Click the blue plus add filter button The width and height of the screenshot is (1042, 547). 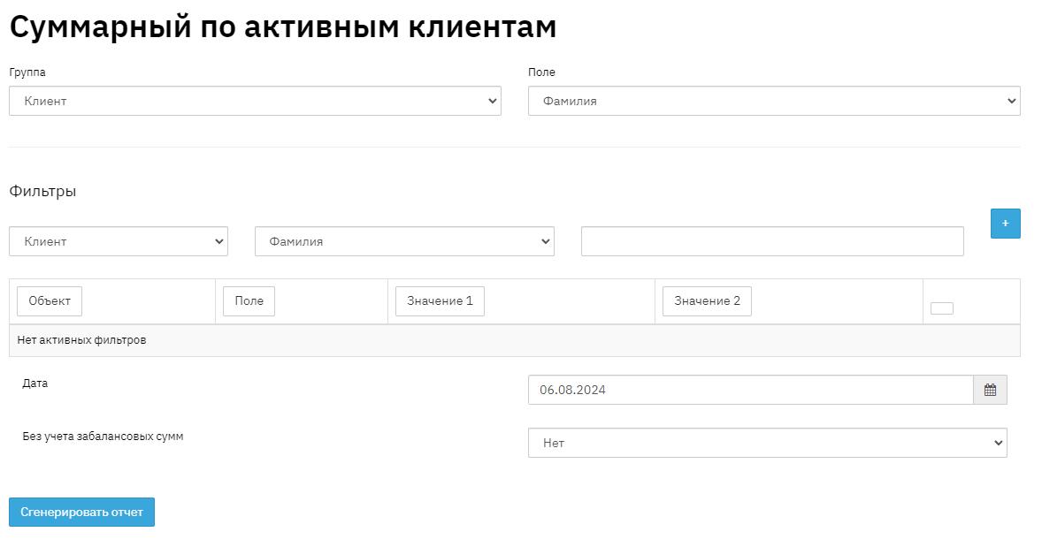1005,224
